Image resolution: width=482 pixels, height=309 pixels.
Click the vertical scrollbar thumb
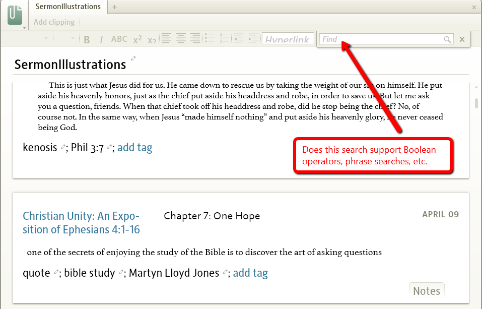point(476,103)
